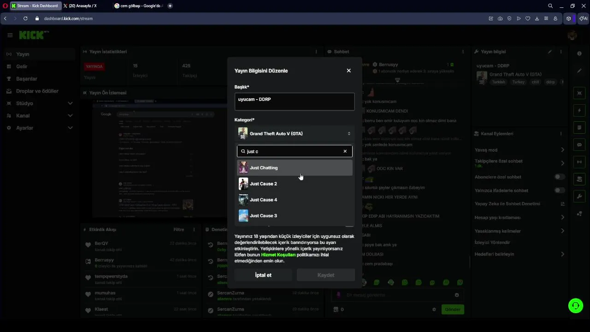This screenshot has height=332, width=590.
Task: Click the Başlık input with uyucam - DDRP
Action: pyautogui.click(x=295, y=102)
